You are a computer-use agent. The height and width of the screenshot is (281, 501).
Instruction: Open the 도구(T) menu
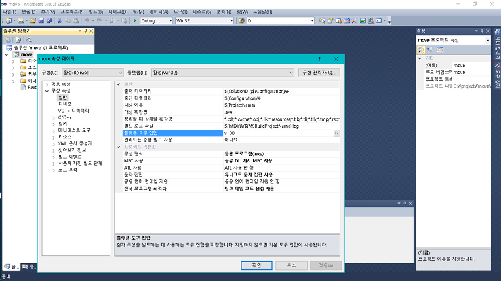point(180,12)
